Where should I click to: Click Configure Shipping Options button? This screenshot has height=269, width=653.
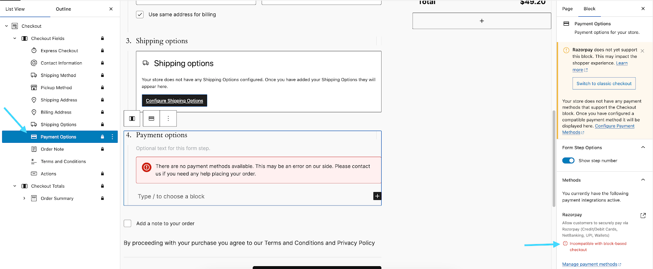pos(174,101)
